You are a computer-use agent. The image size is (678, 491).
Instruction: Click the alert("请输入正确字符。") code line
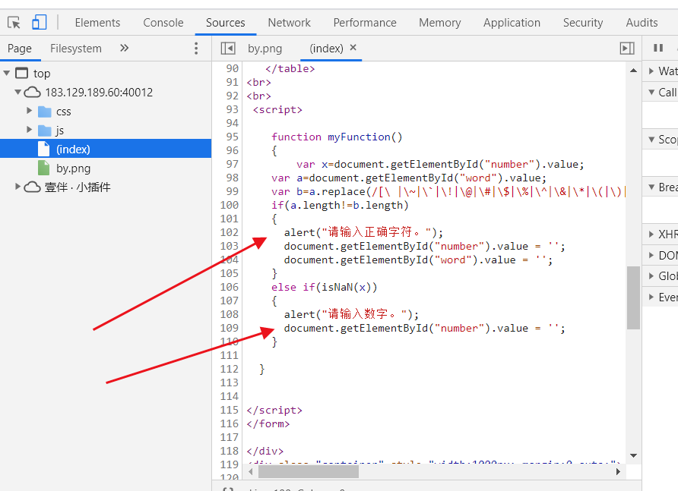[363, 232]
